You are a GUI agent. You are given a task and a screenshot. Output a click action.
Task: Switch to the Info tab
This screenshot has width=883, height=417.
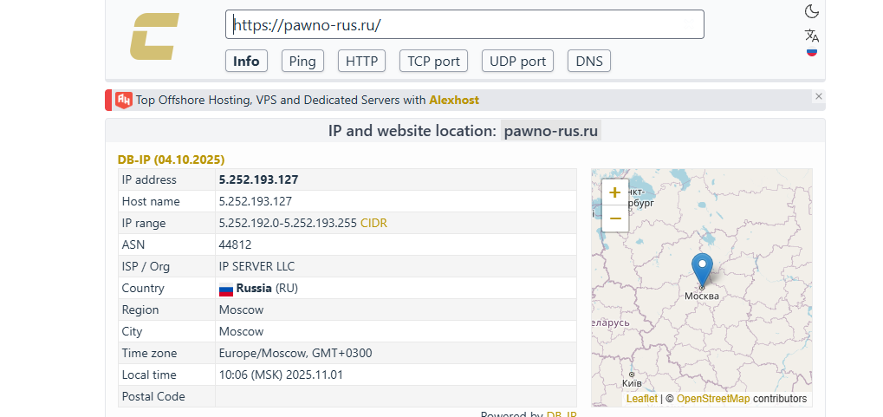(x=246, y=61)
